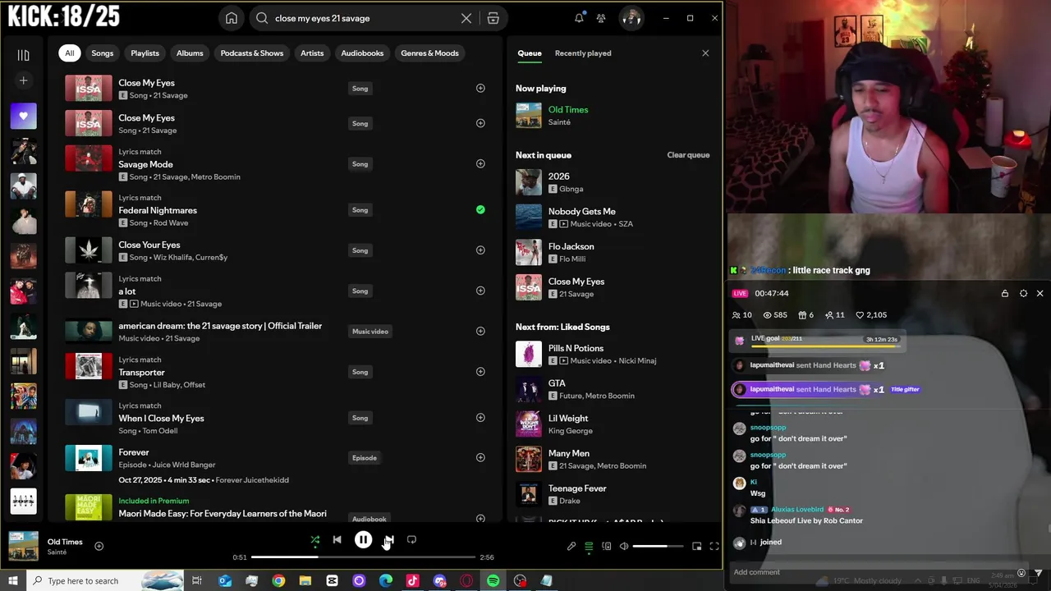Open Liked Songs heart tile

tap(23, 116)
